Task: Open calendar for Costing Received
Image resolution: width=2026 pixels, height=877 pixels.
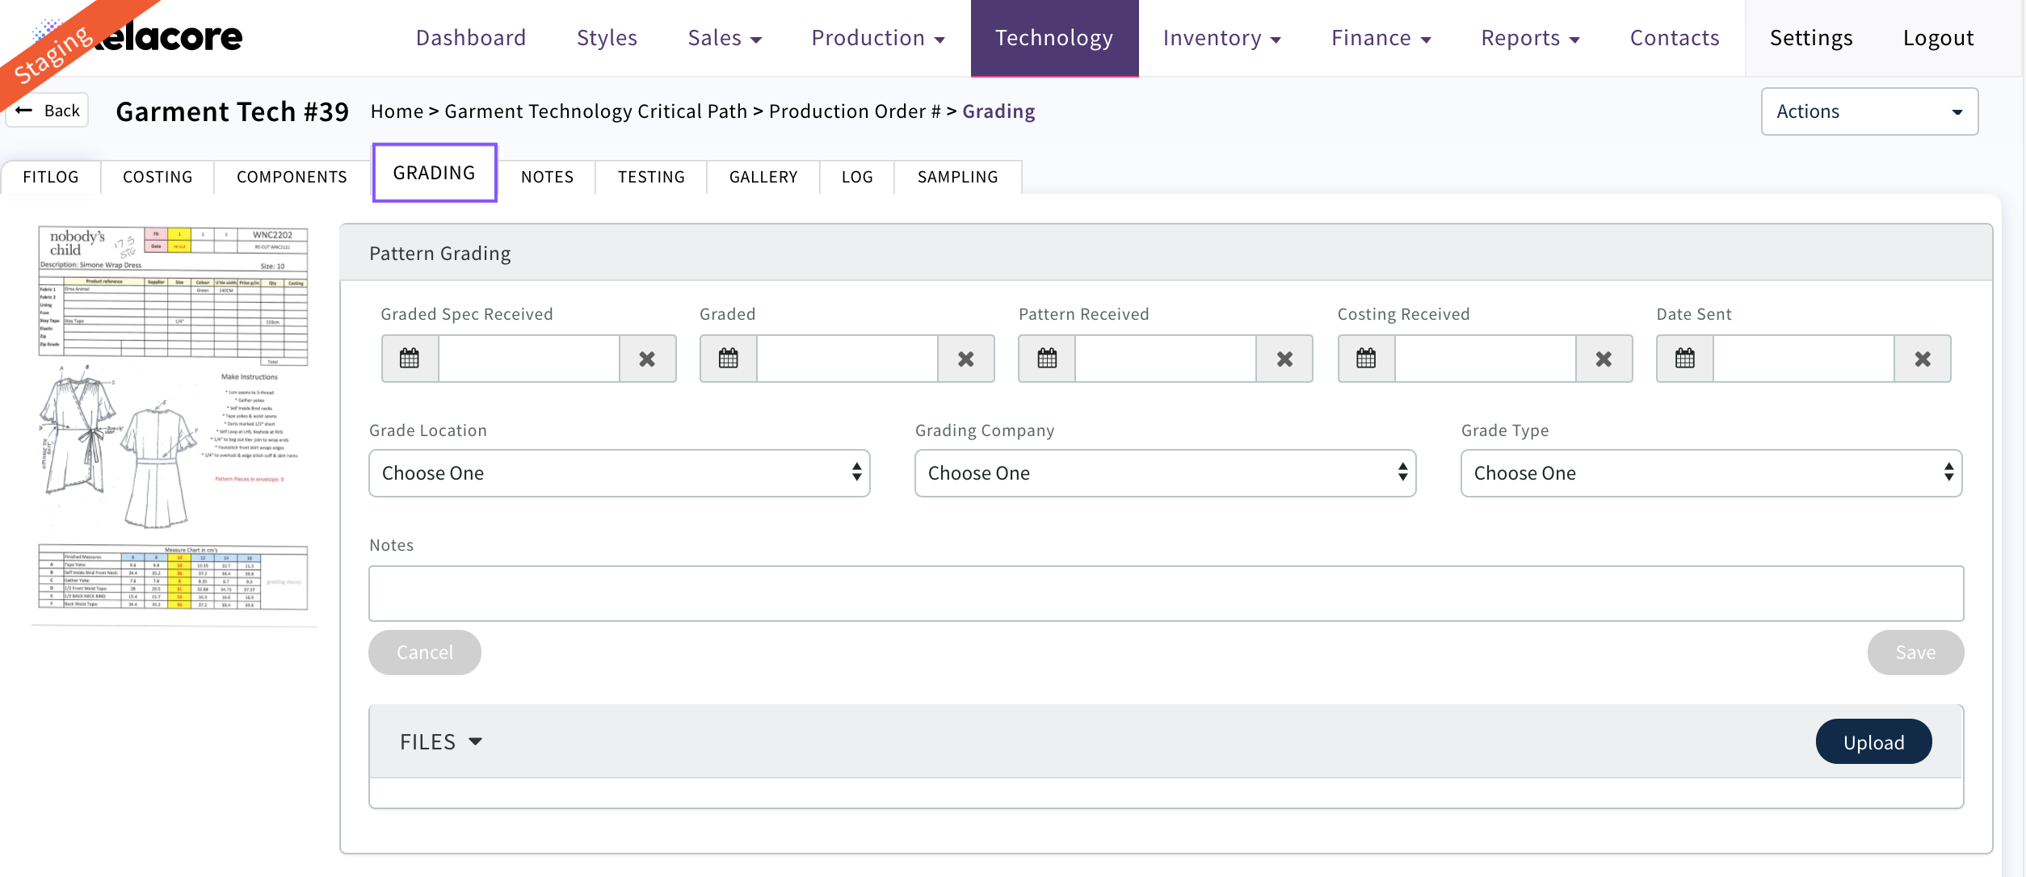Action: click(1366, 359)
